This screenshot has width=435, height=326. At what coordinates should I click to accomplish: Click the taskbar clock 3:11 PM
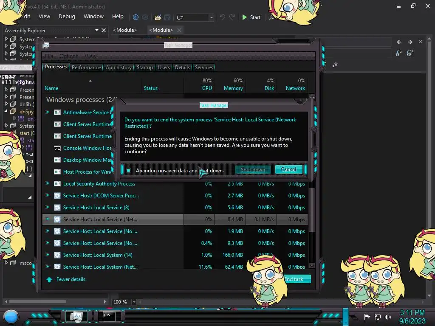[412, 313]
